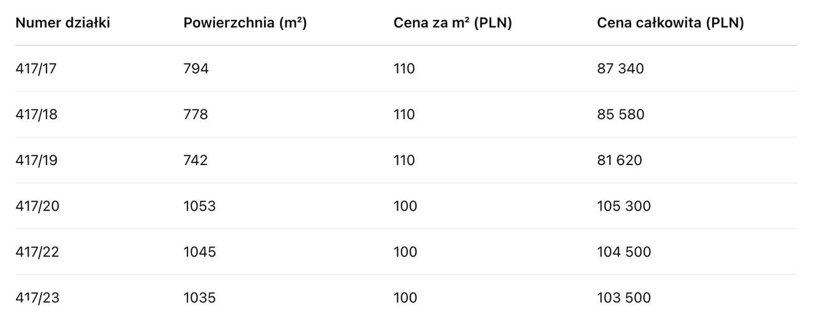Click the area value 1053
This screenshot has width=816, height=327.
pos(200,206)
